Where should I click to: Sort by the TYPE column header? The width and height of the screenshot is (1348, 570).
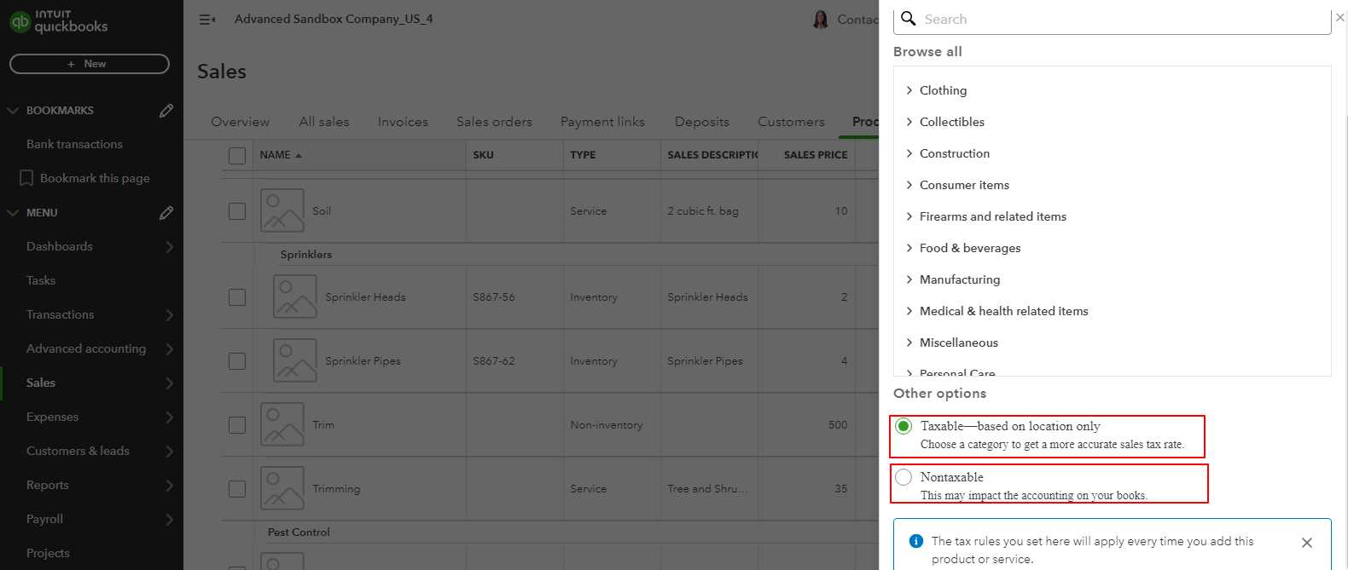click(x=583, y=155)
